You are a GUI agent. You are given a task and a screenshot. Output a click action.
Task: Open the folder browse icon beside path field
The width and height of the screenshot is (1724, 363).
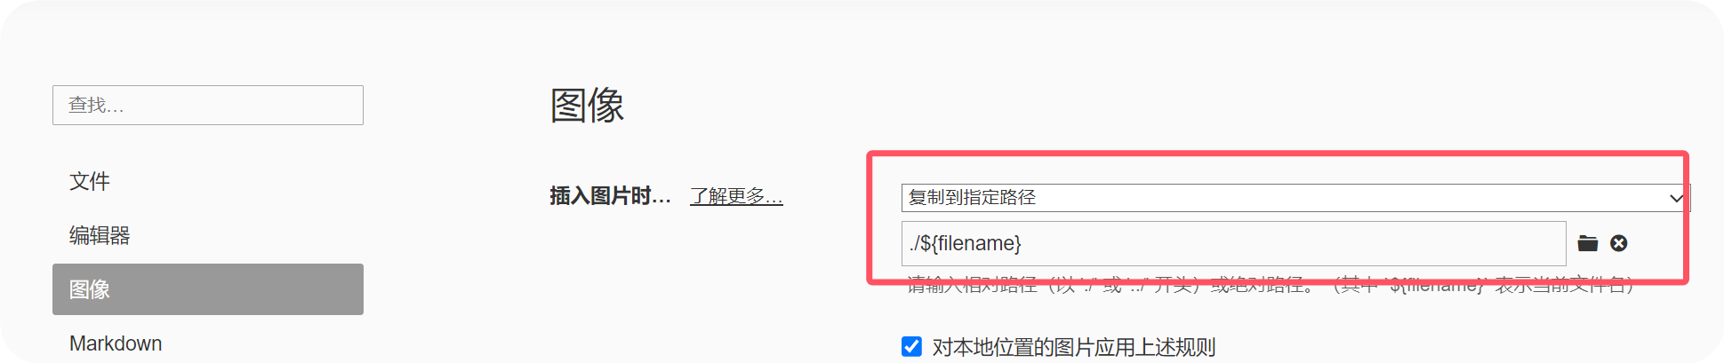click(x=1588, y=243)
